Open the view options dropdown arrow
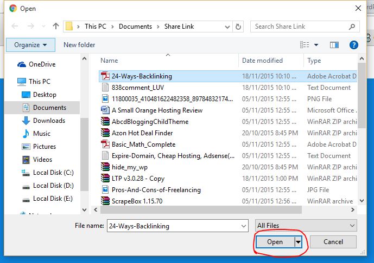The width and height of the screenshot is (374, 263). [316, 45]
